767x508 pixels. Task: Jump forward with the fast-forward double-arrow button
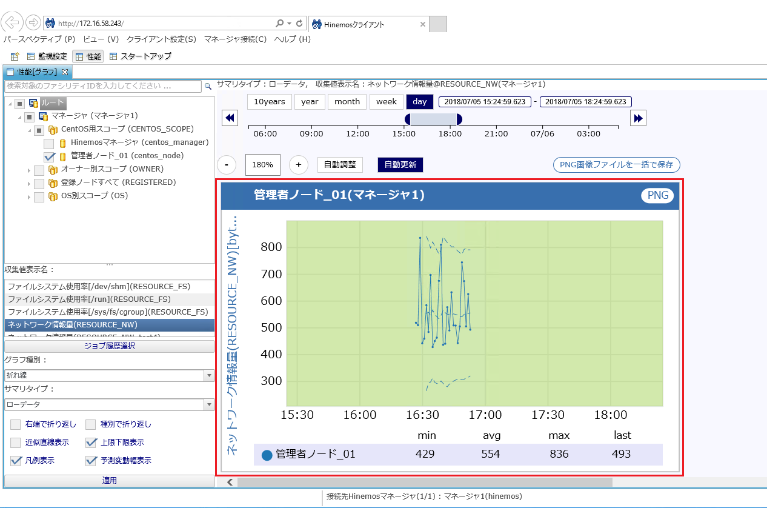click(637, 118)
